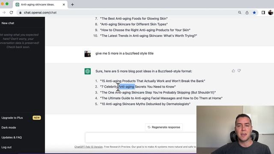Open the browser zoom magnifier icon
Viewport: 274px width, 154px height.
[x=240, y=12]
